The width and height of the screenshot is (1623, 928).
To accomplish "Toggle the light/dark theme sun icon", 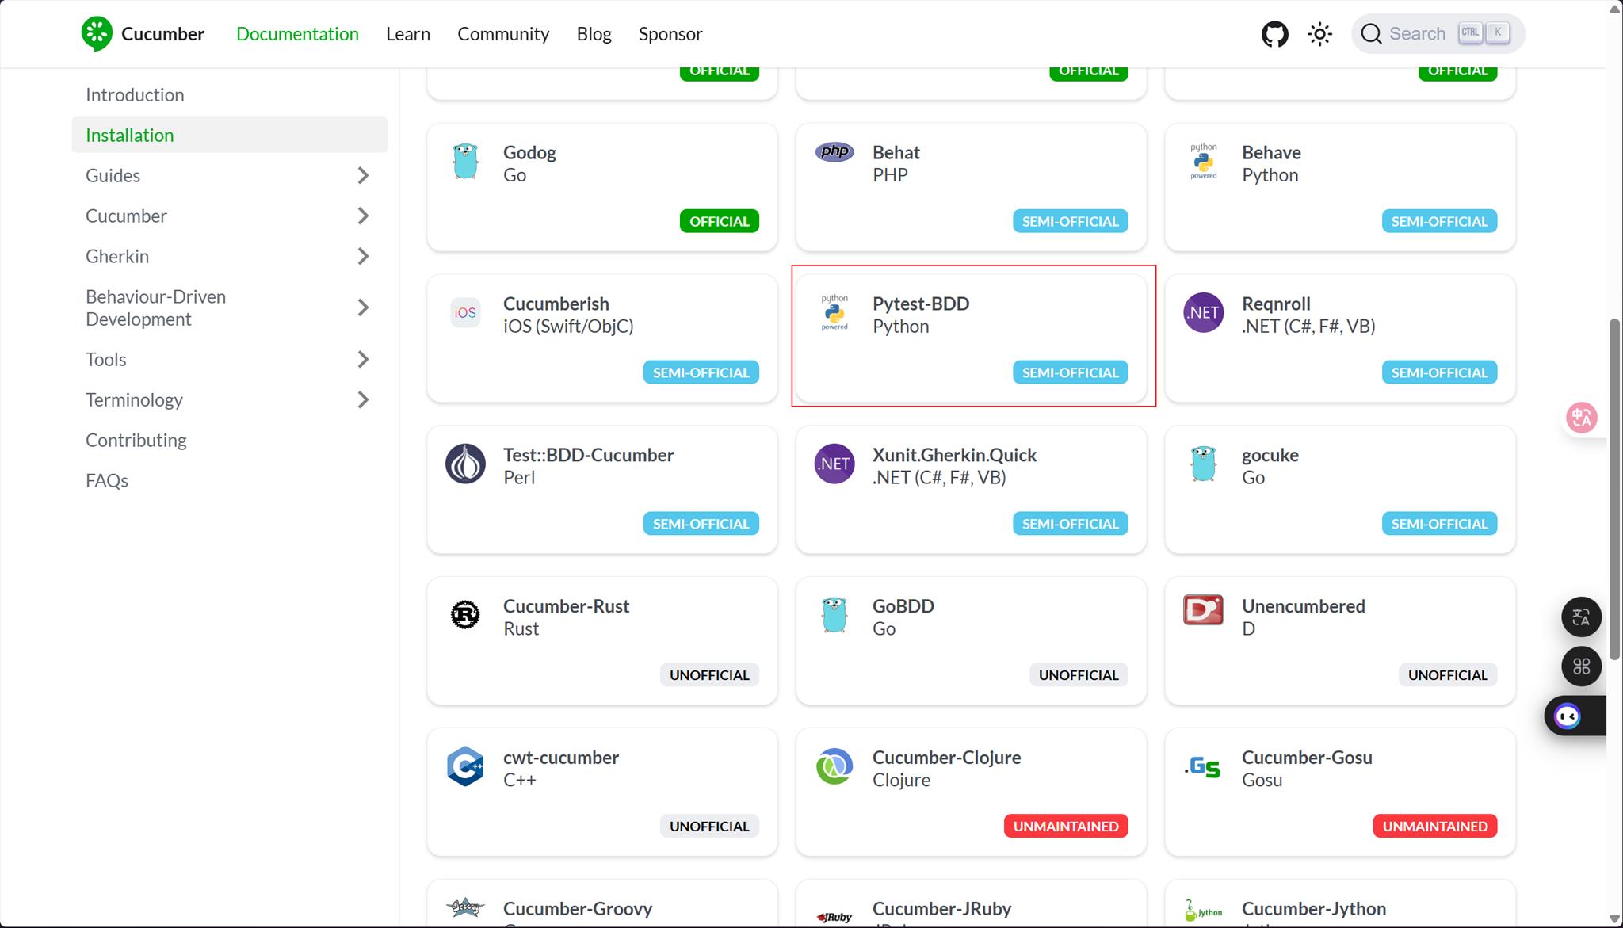I will [x=1319, y=34].
